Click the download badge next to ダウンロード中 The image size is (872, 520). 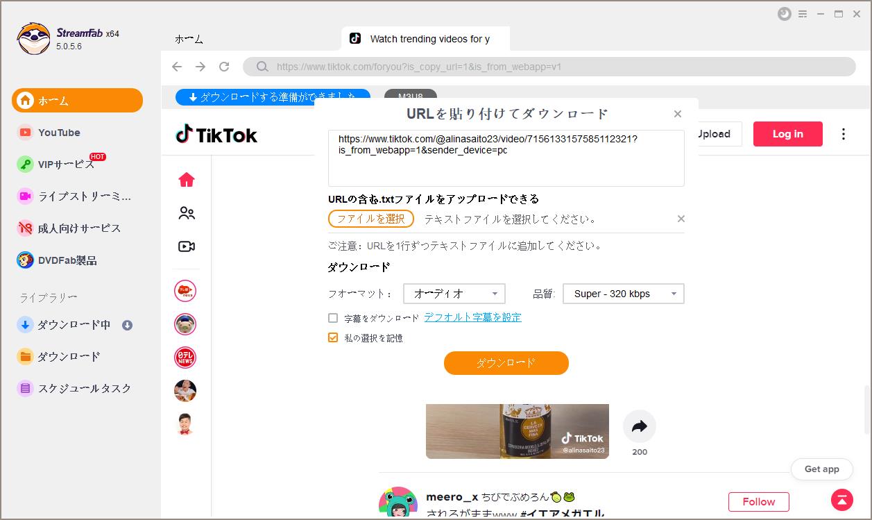point(127,325)
